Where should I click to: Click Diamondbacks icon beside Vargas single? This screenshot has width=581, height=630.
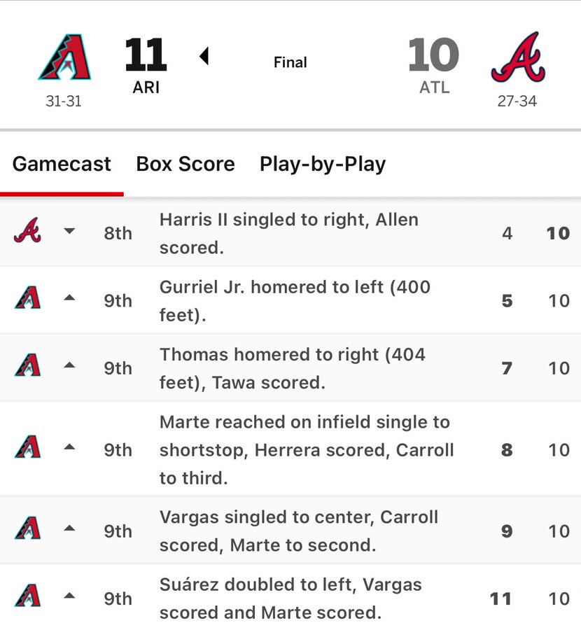[x=27, y=530]
